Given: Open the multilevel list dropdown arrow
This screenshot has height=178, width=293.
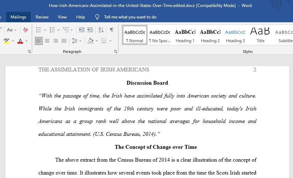Looking at the screenshot, I should pos(72,30).
